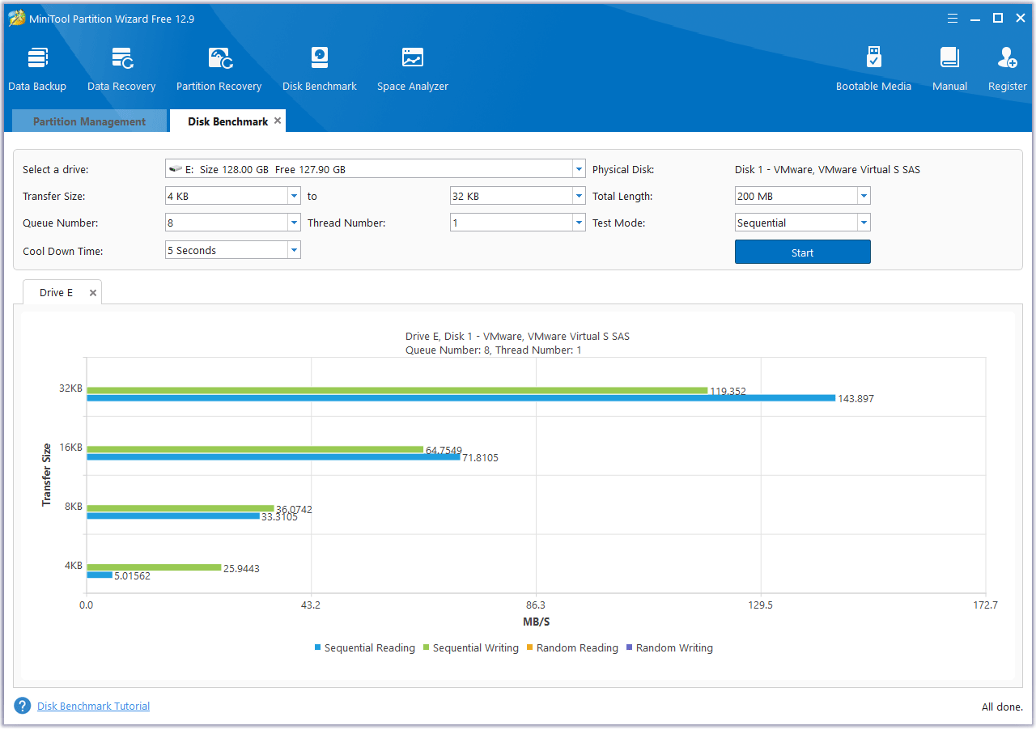Open Partition Recovery

pyautogui.click(x=219, y=67)
